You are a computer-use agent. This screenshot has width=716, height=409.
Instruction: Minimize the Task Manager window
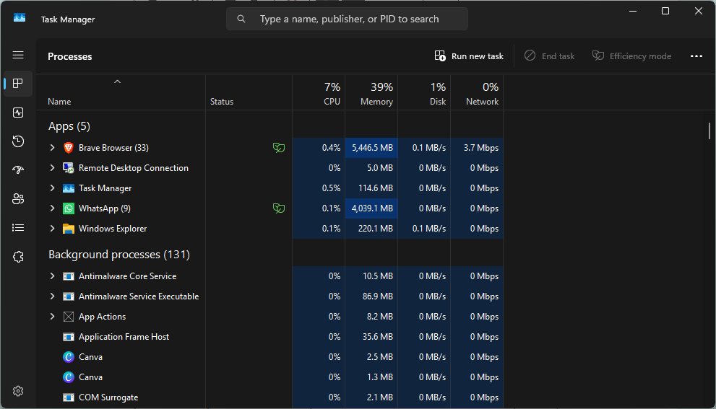point(633,11)
